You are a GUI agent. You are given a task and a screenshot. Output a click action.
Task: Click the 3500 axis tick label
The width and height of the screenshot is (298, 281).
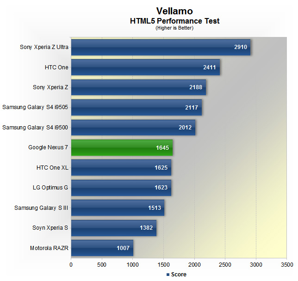(287, 265)
